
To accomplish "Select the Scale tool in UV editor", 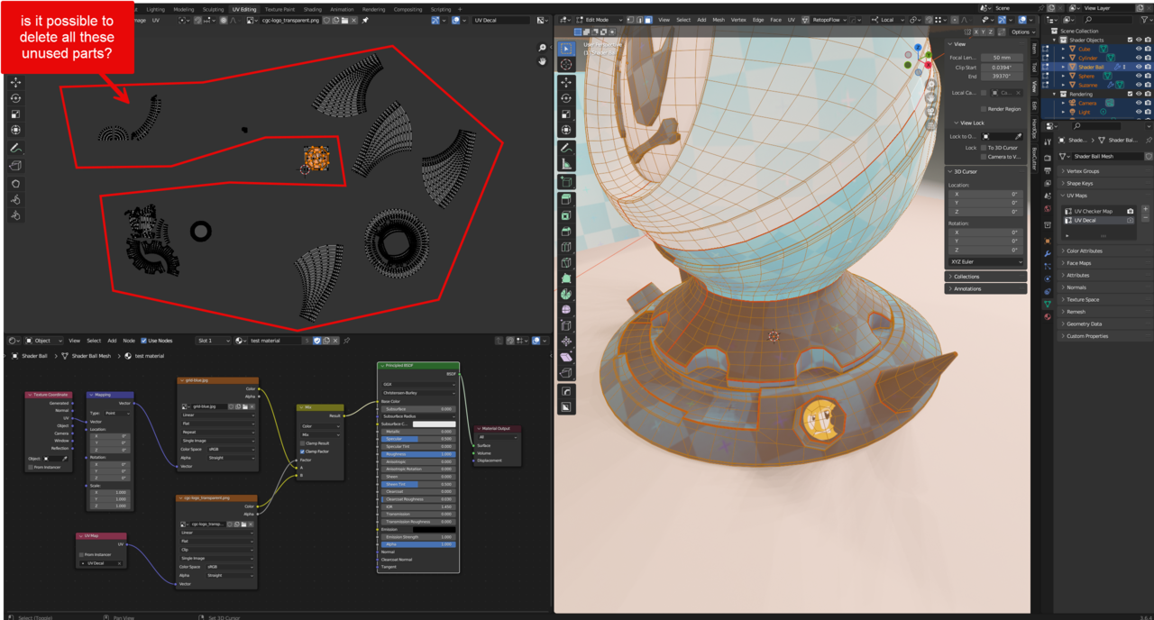I will (15, 114).
